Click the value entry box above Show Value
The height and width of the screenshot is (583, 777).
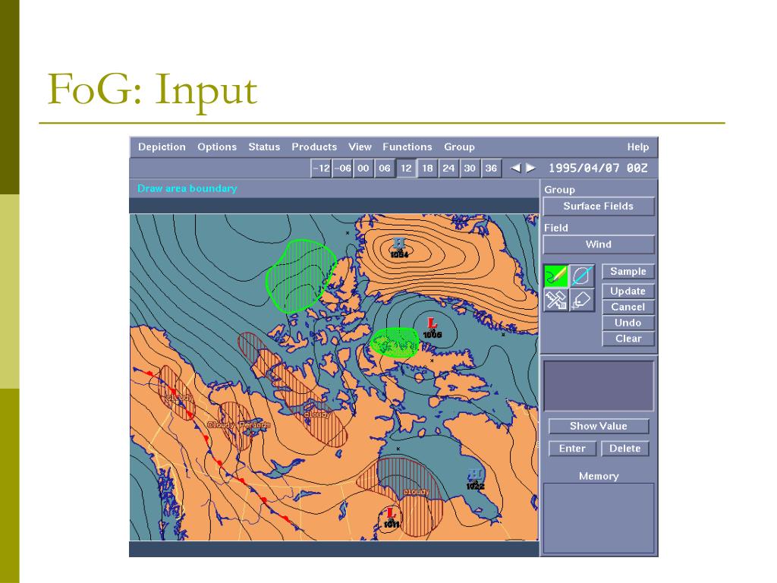(599, 386)
